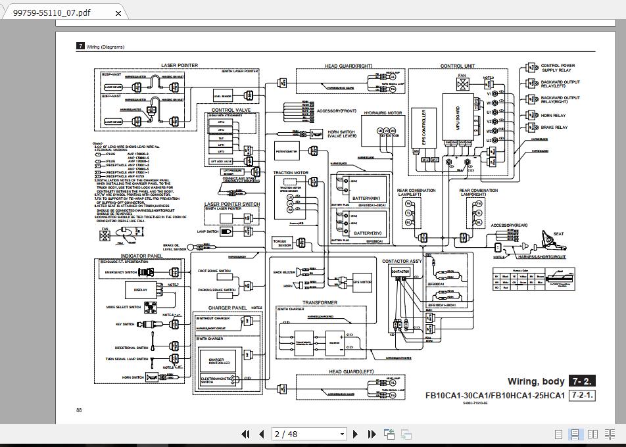Viewport: 626px width, 447px height.
Task: Open the page number dropdown arrow
Action: click(x=342, y=435)
